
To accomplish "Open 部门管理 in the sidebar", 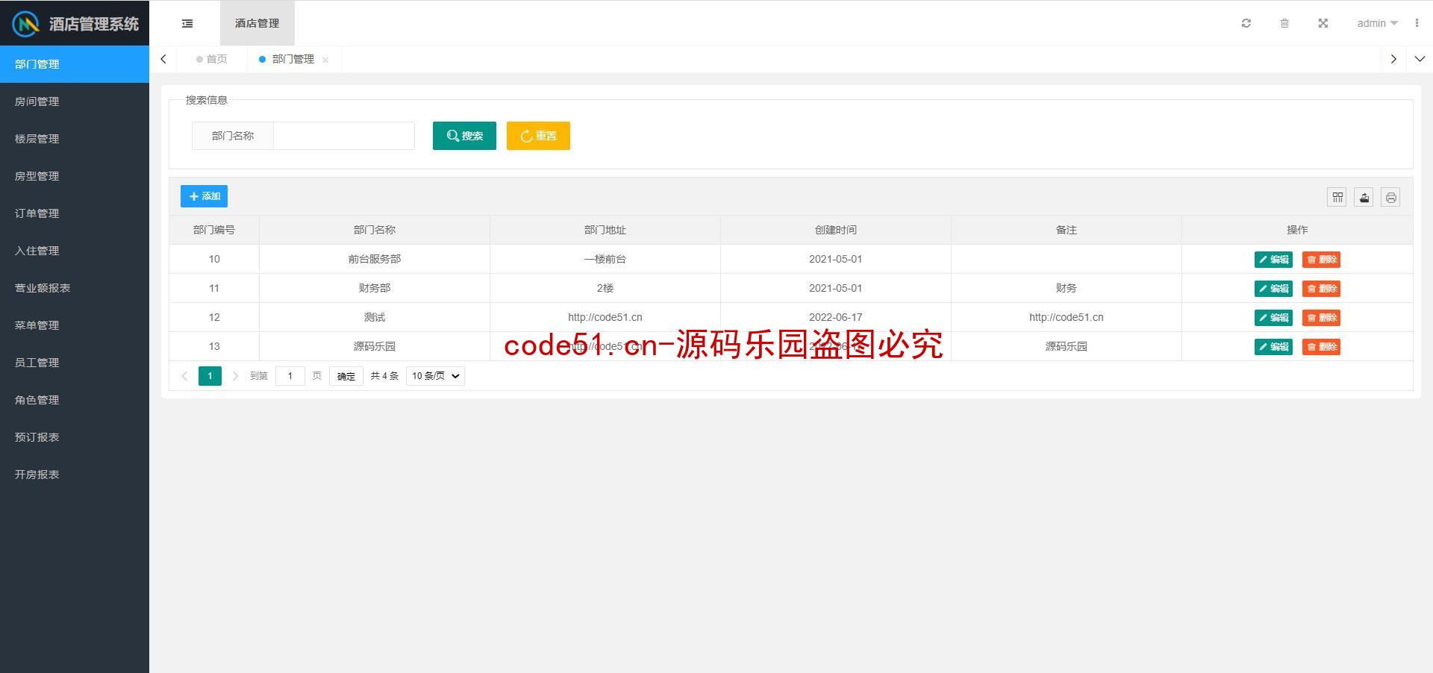I will click(75, 64).
